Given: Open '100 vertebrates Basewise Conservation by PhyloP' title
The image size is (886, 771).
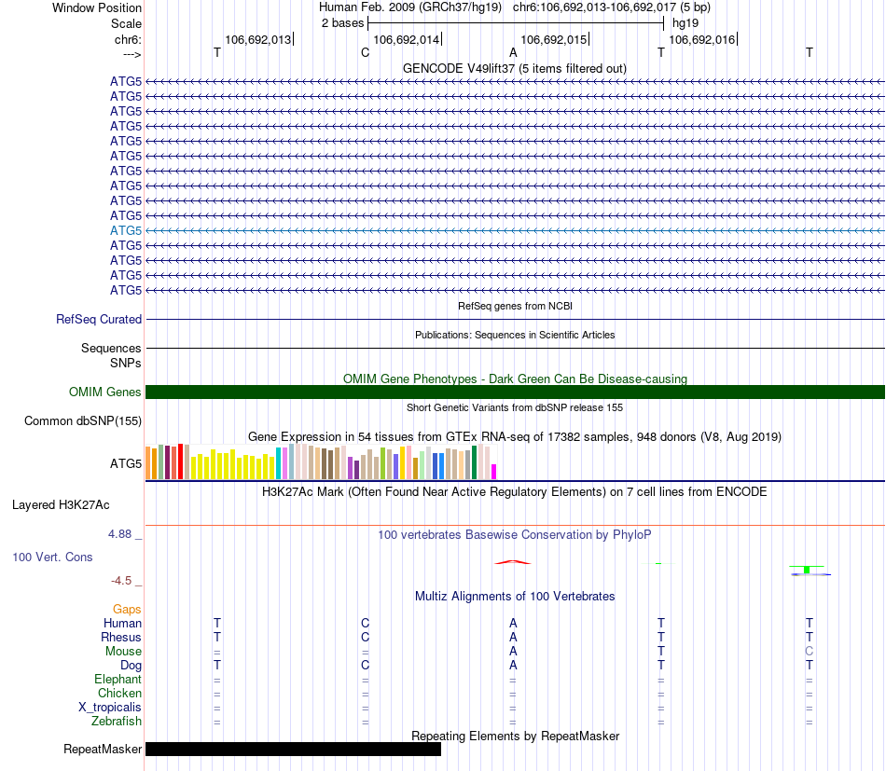Looking at the screenshot, I should tap(515, 535).
